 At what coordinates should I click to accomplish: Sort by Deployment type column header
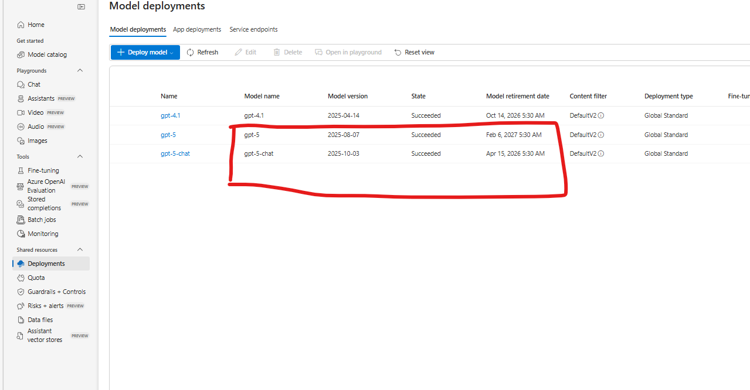[x=668, y=96]
